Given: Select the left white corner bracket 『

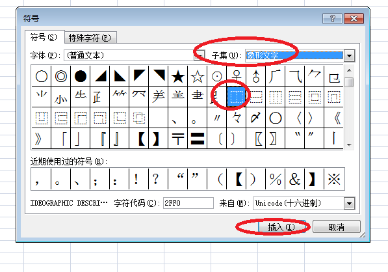Looking at the screenshot, I should 100,139.
